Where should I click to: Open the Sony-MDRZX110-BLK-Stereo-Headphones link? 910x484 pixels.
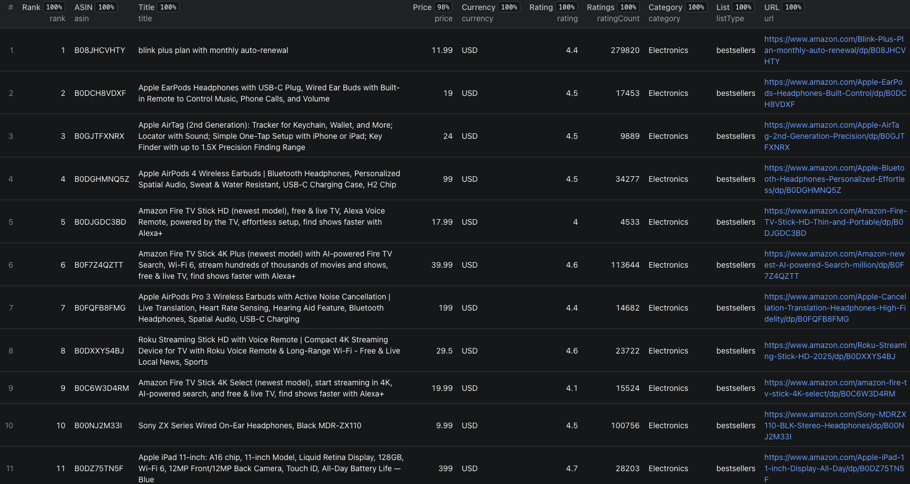coord(835,425)
